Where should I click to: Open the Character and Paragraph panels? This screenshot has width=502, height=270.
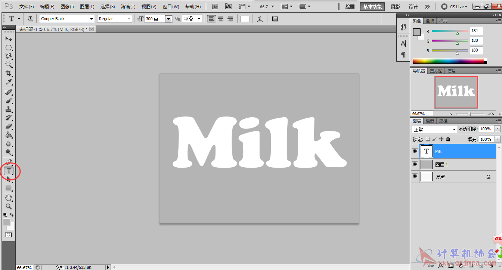click(275, 19)
